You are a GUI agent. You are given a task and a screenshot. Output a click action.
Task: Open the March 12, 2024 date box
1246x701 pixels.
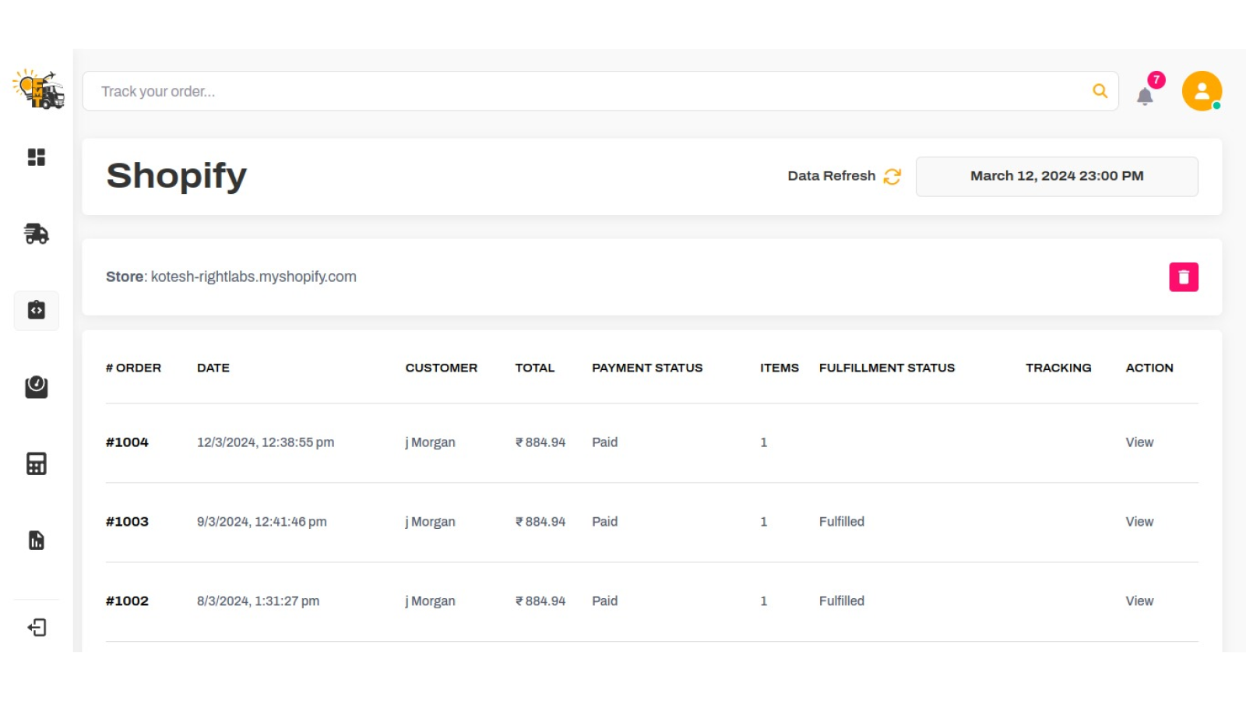point(1056,176)
